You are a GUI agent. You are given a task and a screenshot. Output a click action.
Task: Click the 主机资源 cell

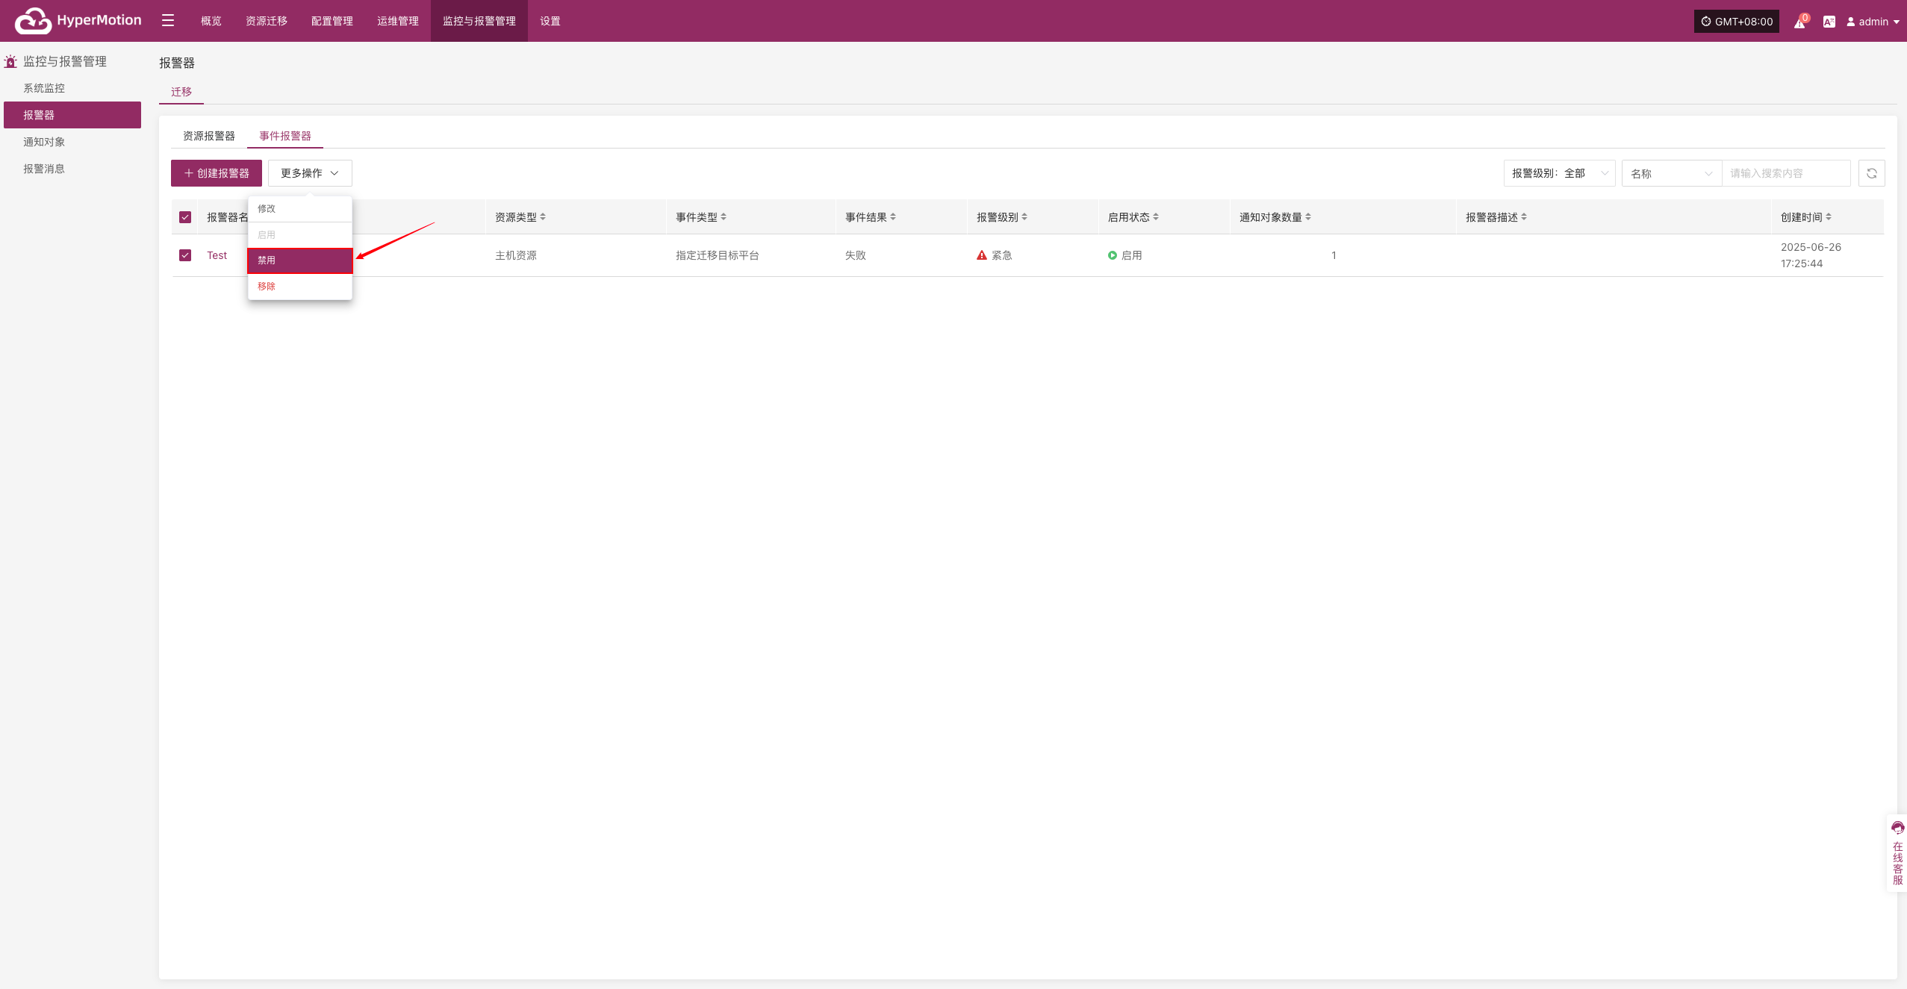pyautogui.click(x=516, y=255)
